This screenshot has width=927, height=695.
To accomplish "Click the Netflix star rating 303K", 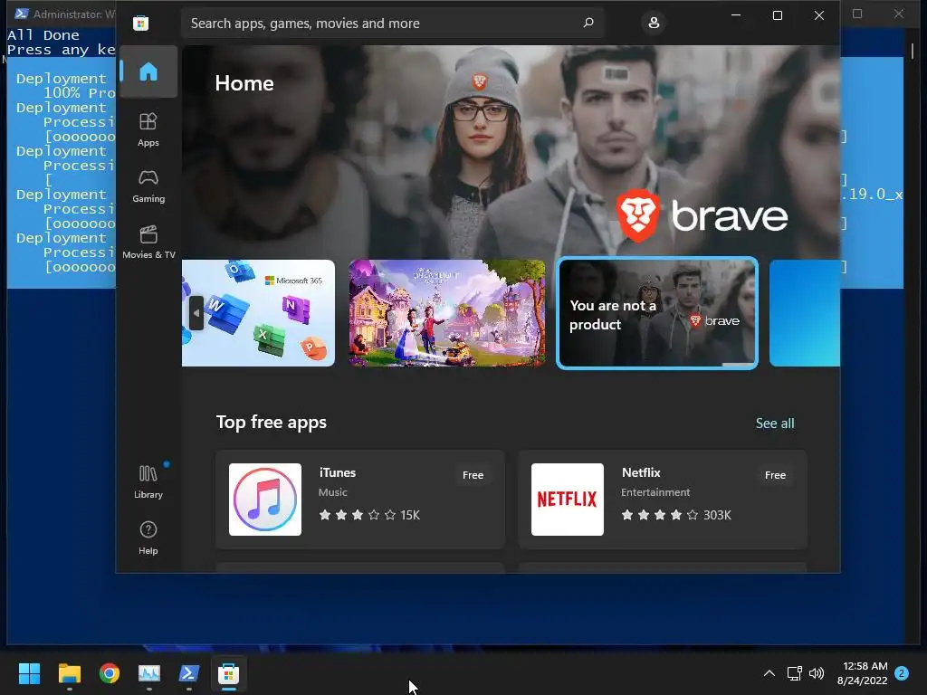I will (676, 515).
